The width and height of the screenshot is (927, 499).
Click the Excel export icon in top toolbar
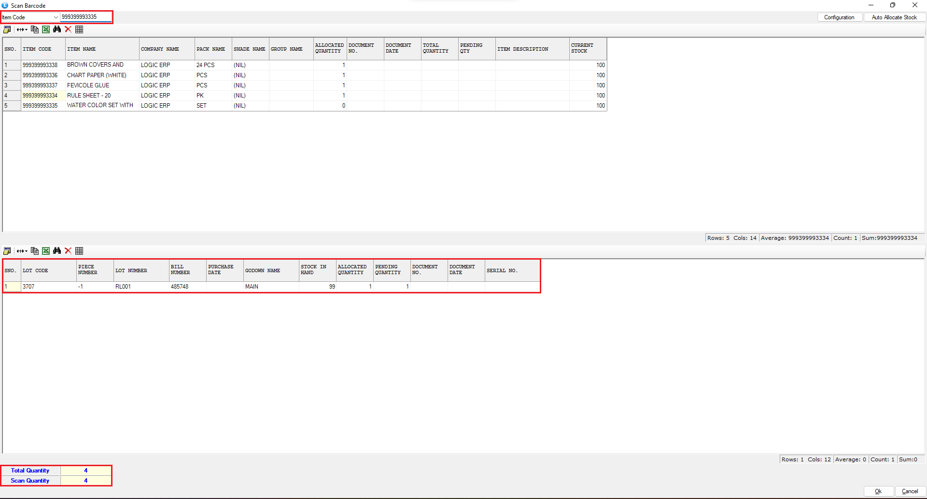click(x=46, y=29)
